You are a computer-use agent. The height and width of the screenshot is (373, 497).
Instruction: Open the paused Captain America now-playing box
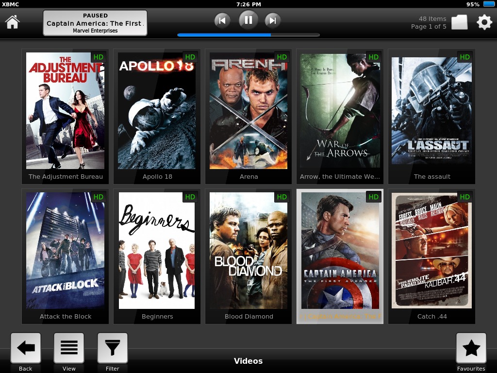click(x=95, y=23)
